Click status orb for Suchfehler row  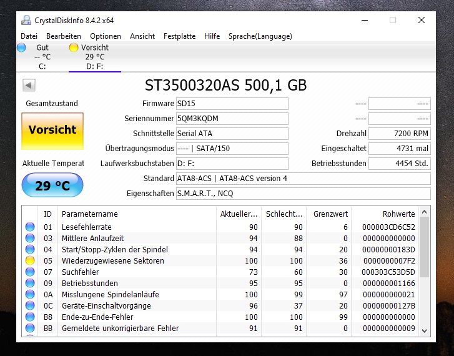[30, 272]
